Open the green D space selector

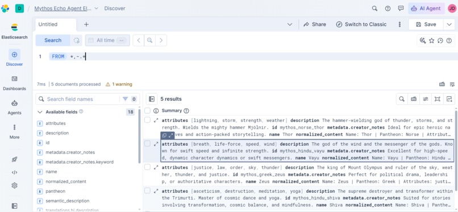[x=19, y=9]
